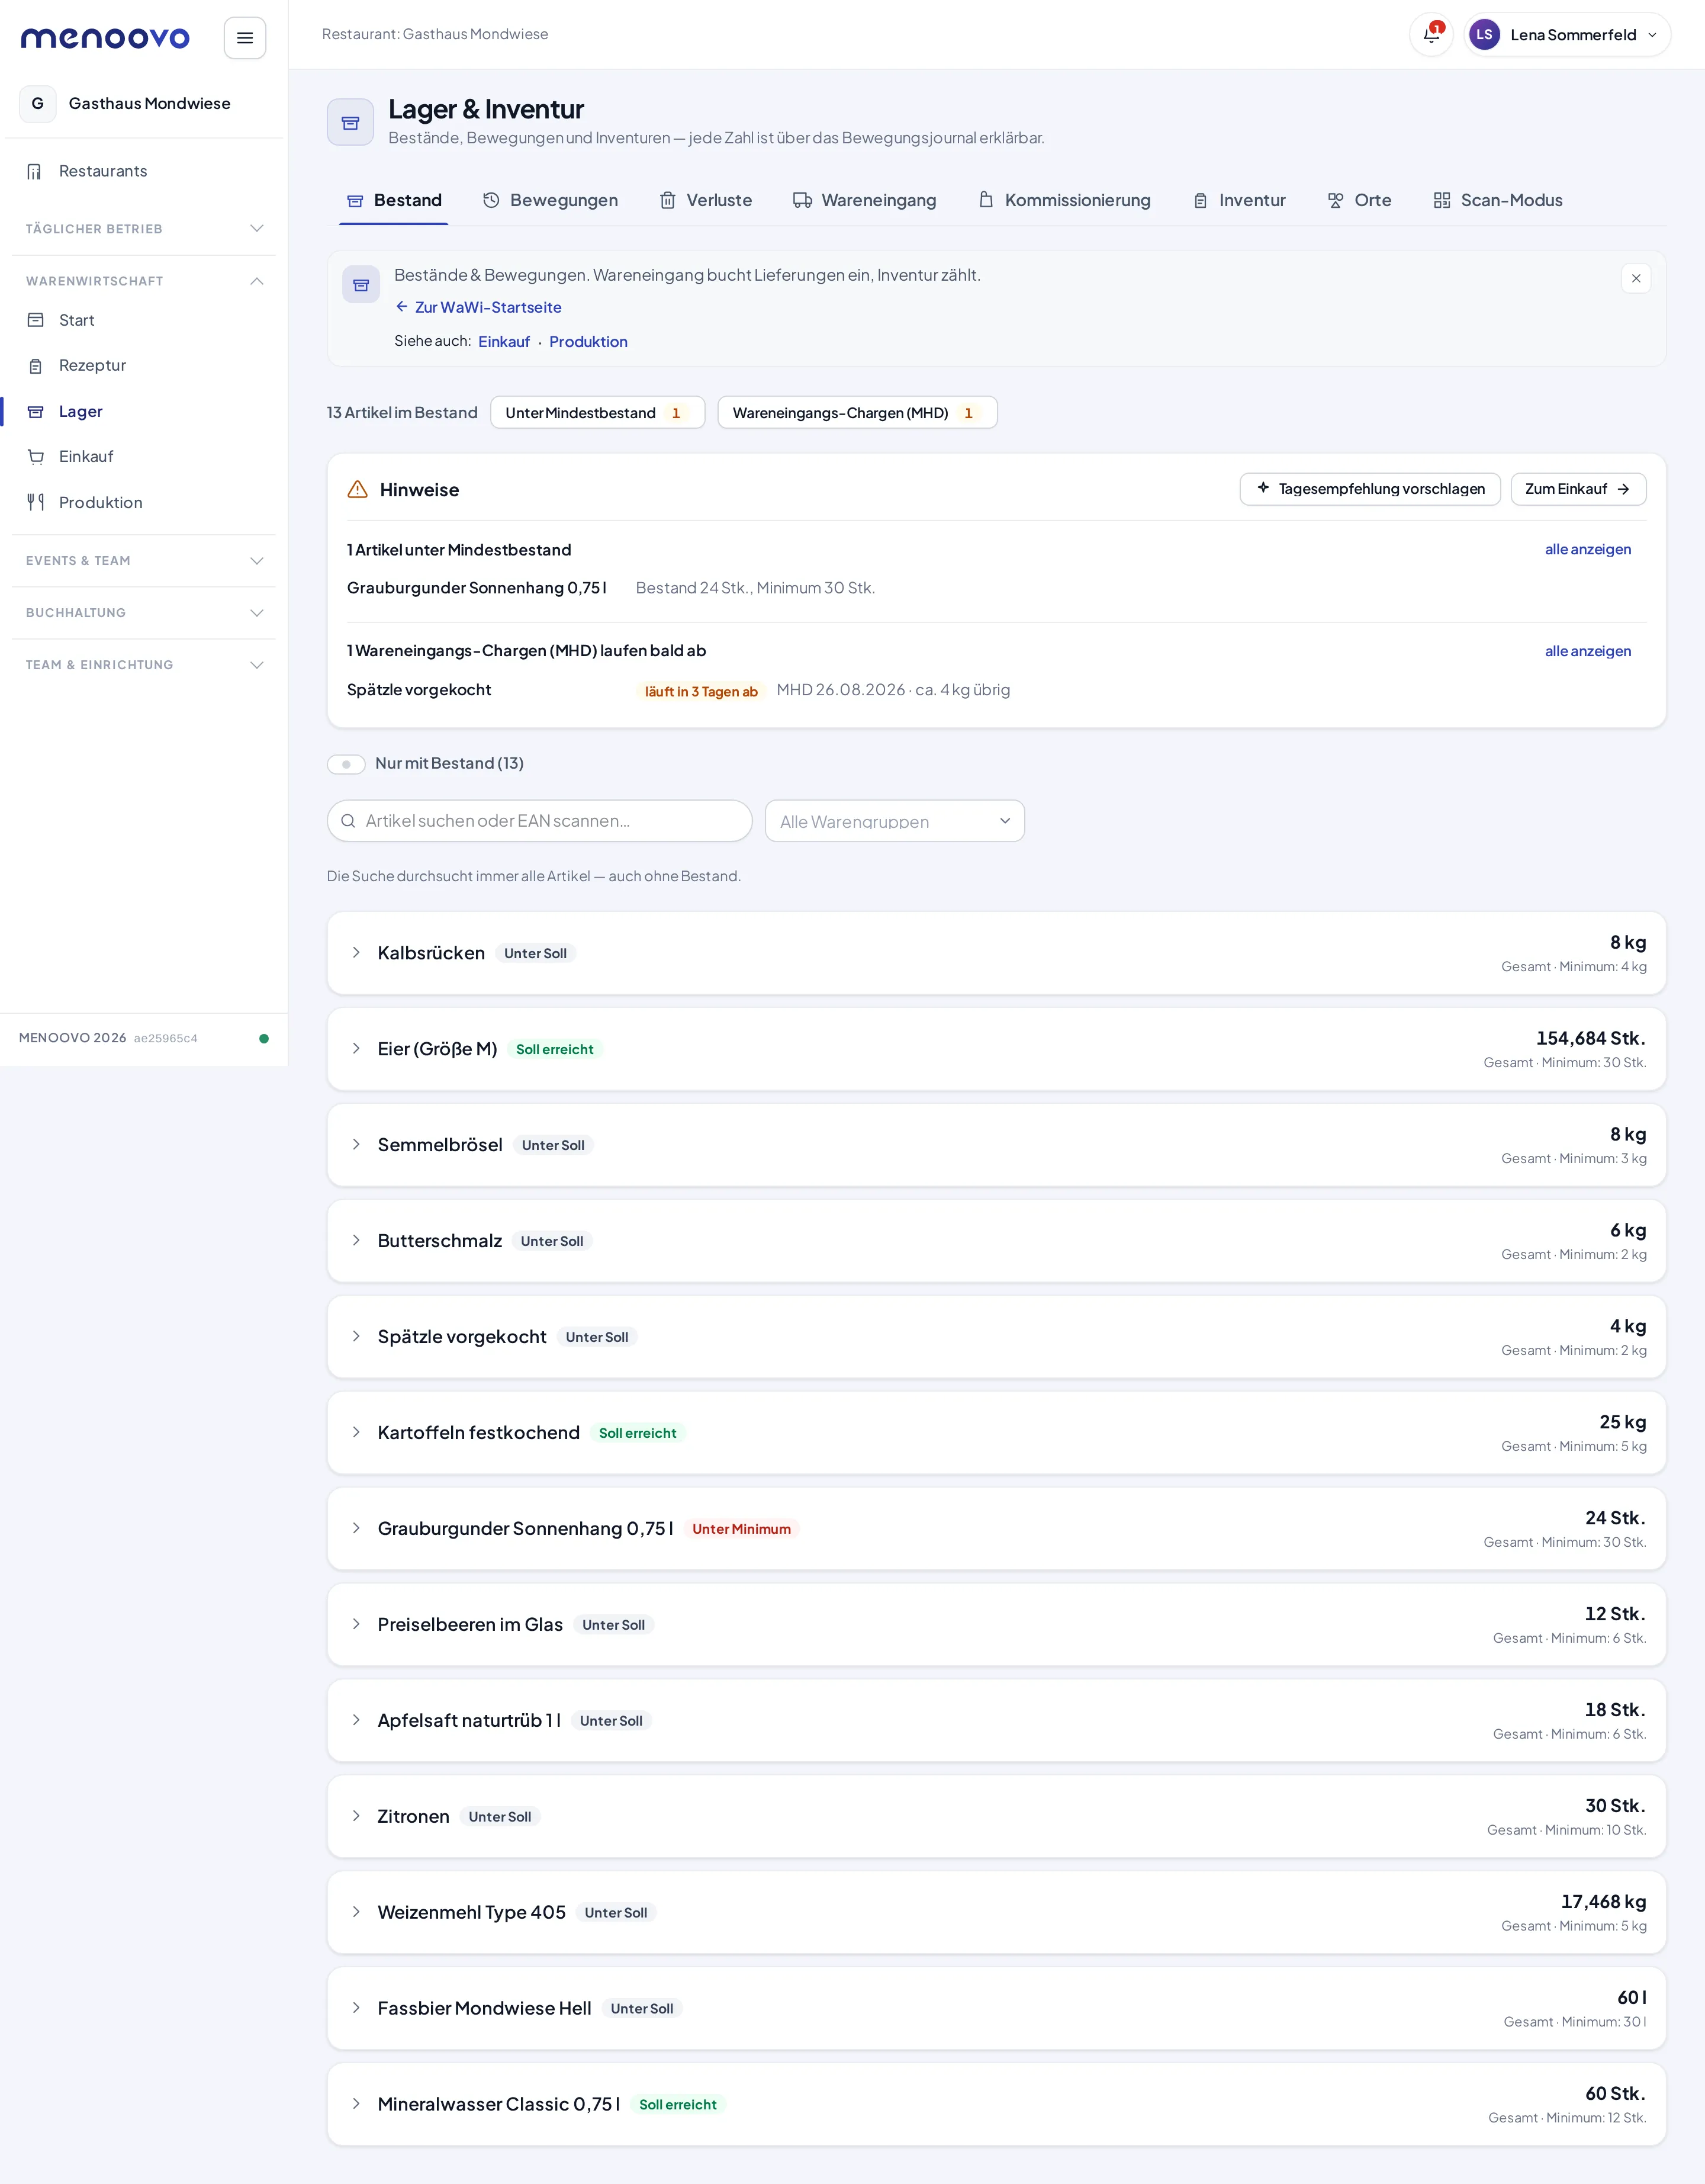Open Lena Sommerfeld user menu chevron
Viewport: 1705px width, 2184px height.
tap(1652, 35)
